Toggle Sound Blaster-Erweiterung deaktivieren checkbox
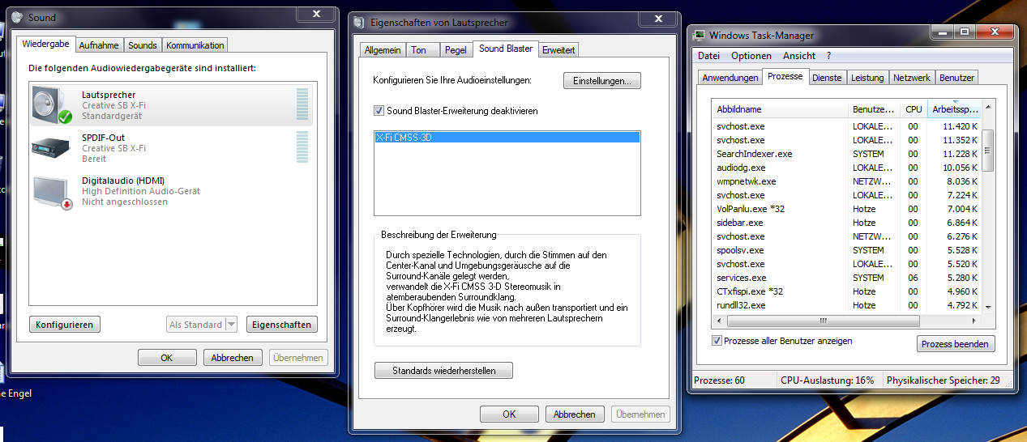Viewport: 1027px width, 442px height. 379,110
